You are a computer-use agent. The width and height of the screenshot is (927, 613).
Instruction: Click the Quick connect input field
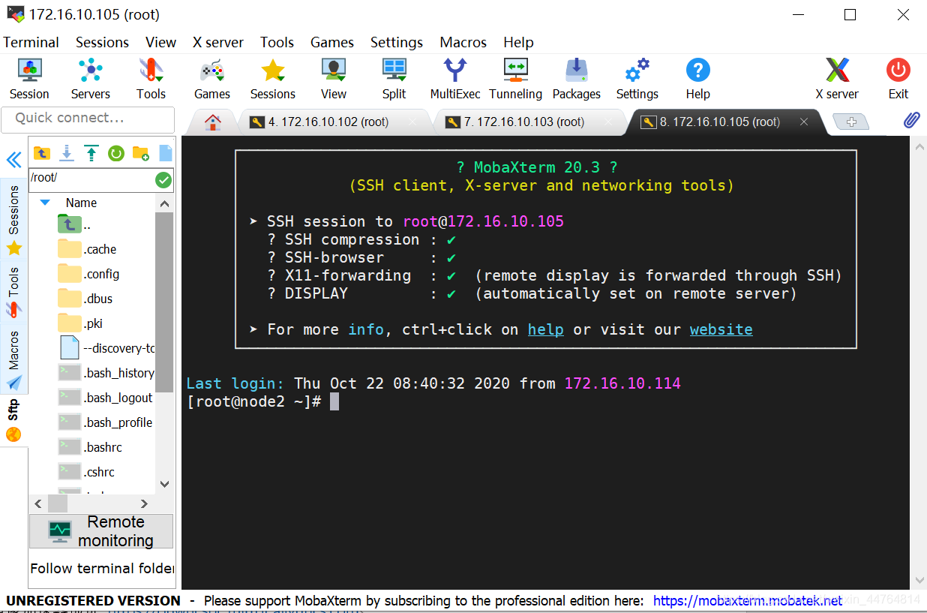point(88,119)
